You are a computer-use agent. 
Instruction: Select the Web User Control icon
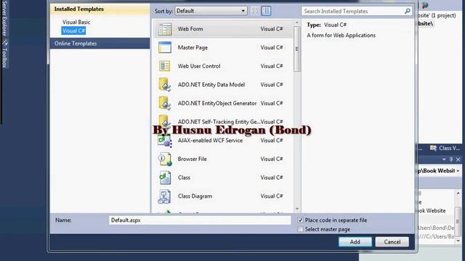[165, 66]
